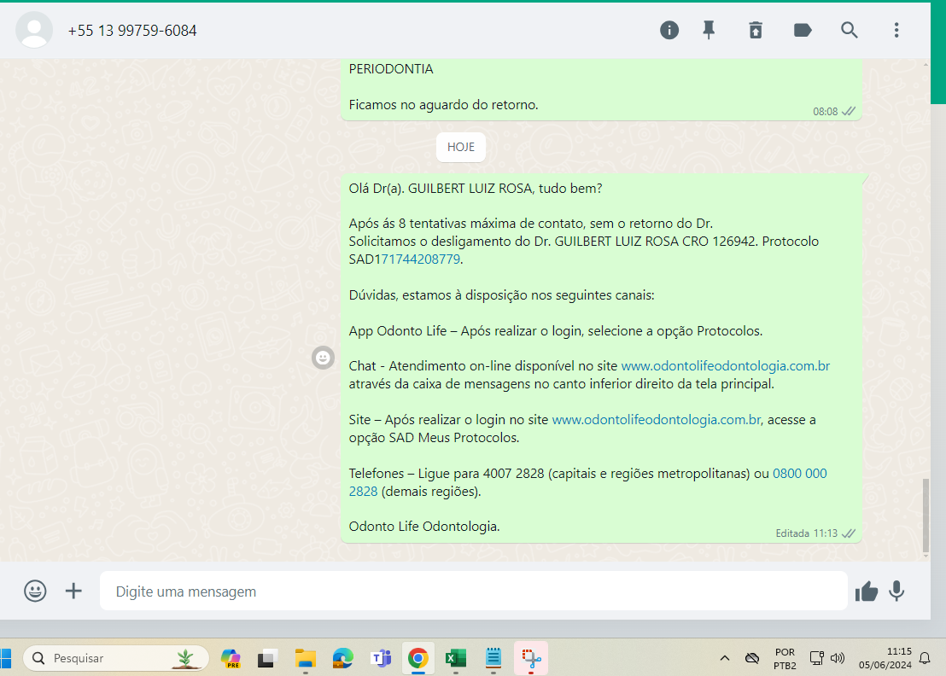Image resolution: width=946 pixels, height=676 pixels.
Task: Show hidden system tray icons chevron
Action: [x=725, y=659]
